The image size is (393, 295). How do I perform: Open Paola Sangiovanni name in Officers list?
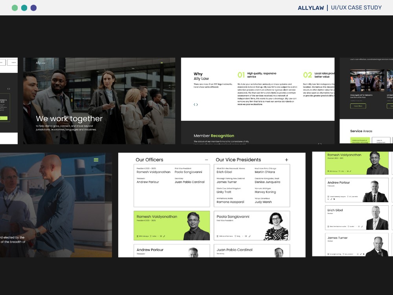pyautogui.click(x=188, y=172)
